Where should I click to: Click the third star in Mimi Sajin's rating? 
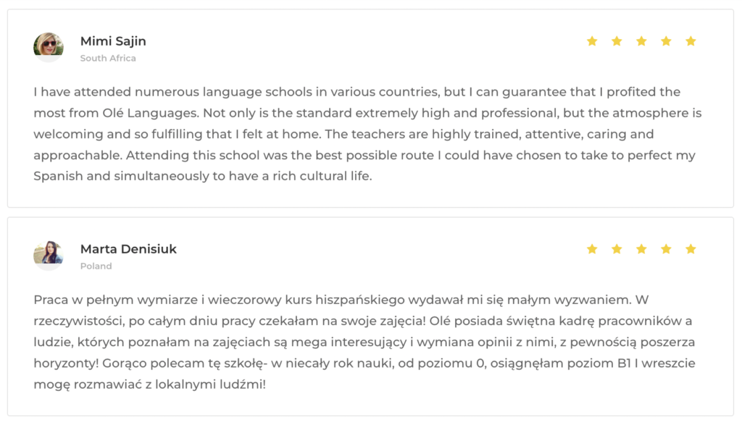(x=641, y=41)
